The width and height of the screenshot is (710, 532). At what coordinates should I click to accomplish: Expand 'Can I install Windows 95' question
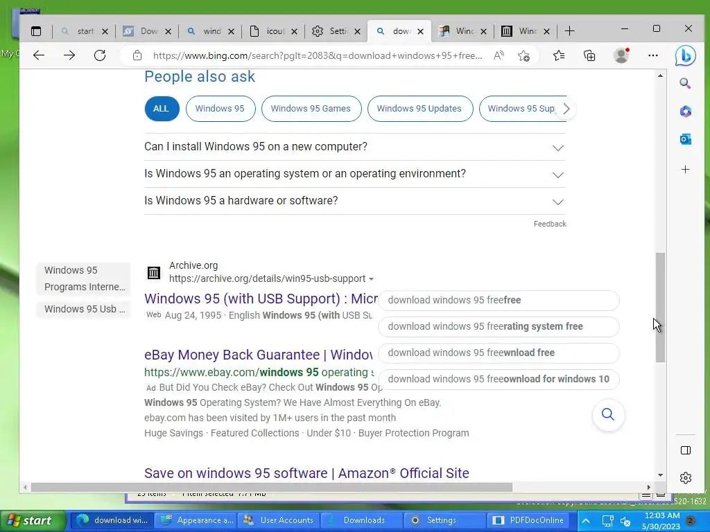[x=355, y=147]
